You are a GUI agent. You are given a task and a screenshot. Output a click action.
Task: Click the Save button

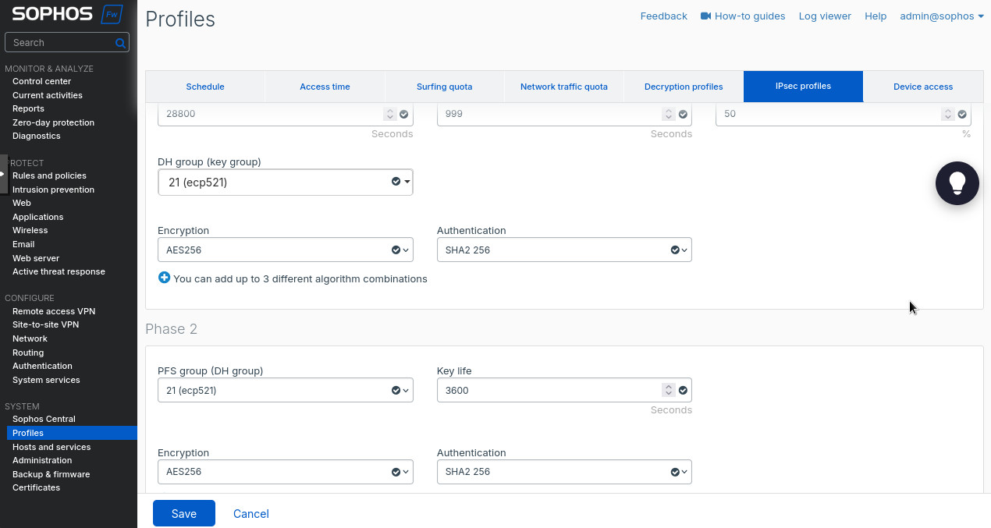click(x=183, y=513)
